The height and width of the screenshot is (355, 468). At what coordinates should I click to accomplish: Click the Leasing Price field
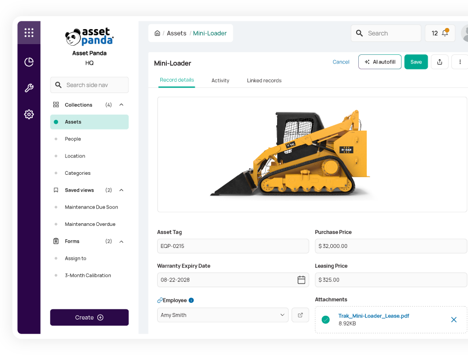click(x=391, y=280)
